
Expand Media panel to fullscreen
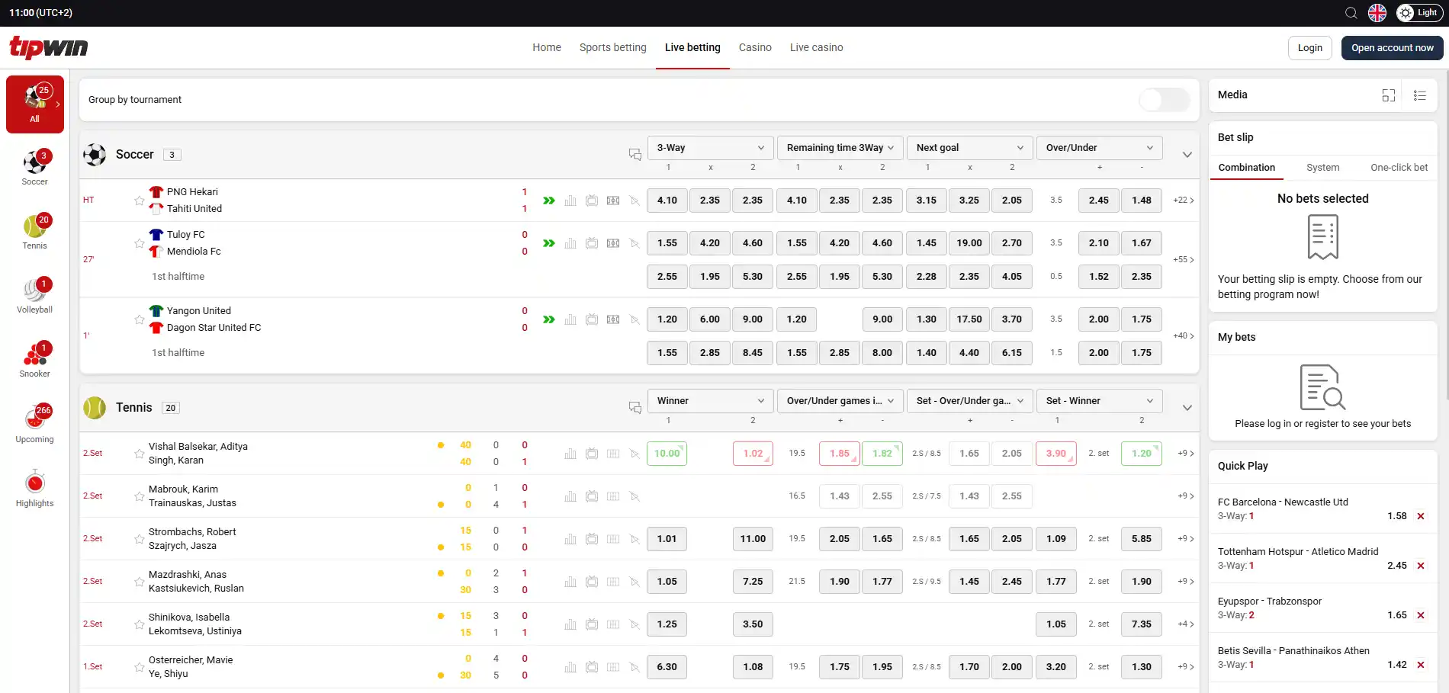[1389, 95]
